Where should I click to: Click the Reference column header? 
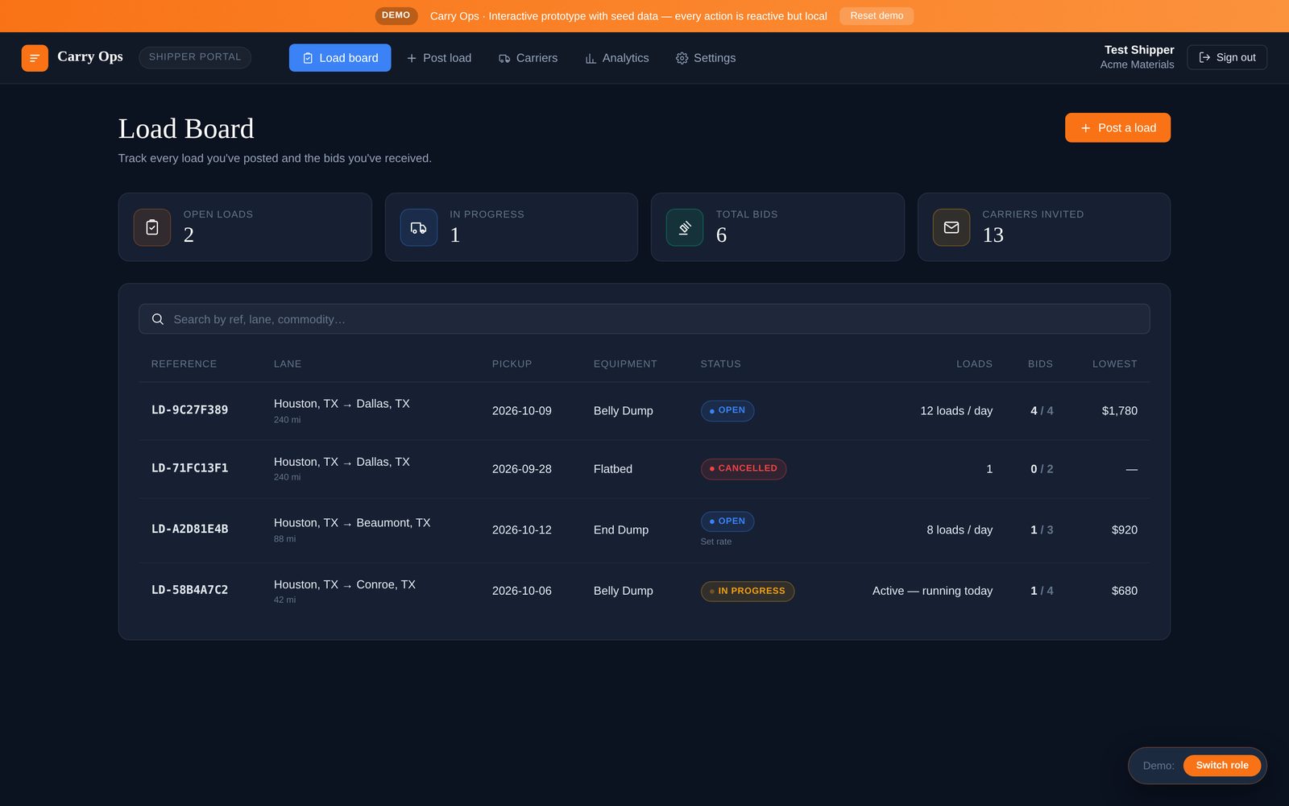coord(184,364)
